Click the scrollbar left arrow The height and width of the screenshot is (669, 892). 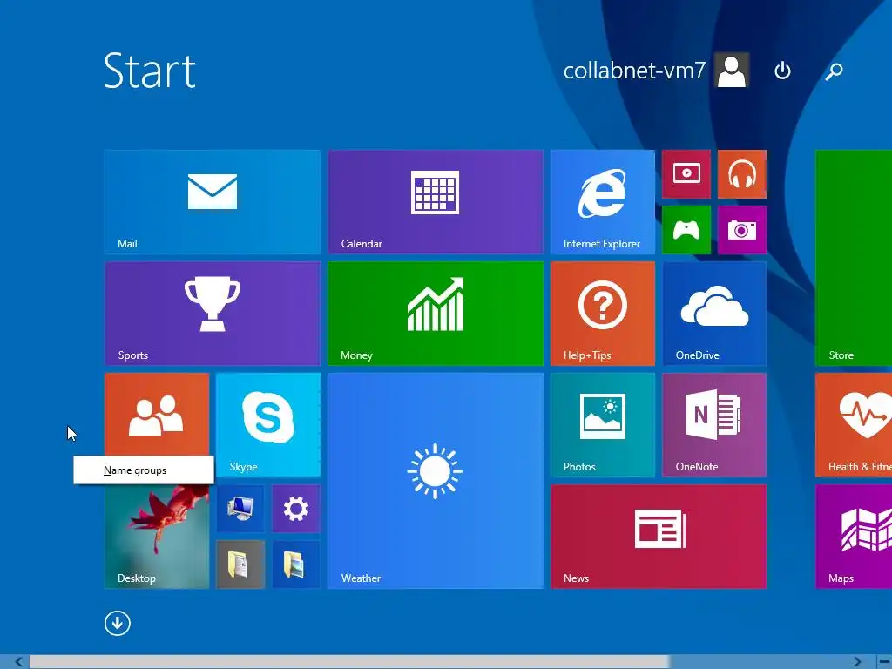pos(18,662)
